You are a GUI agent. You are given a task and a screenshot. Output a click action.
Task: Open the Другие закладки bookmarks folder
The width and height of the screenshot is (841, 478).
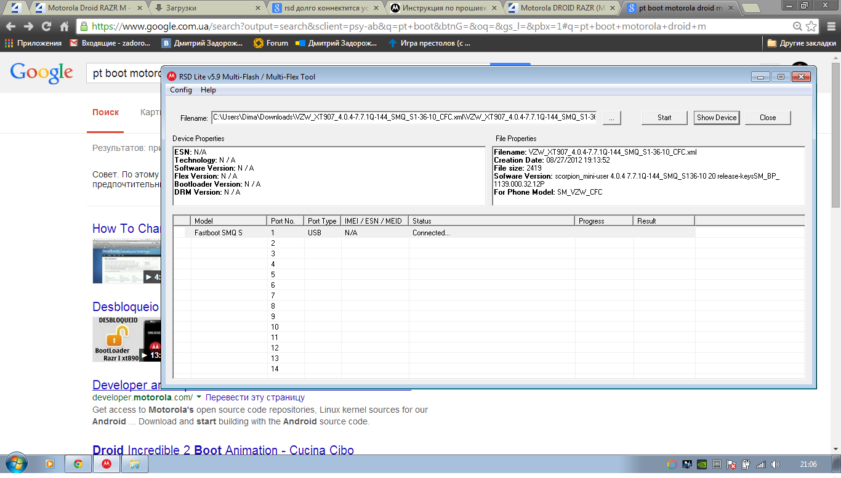coord(802,43)
